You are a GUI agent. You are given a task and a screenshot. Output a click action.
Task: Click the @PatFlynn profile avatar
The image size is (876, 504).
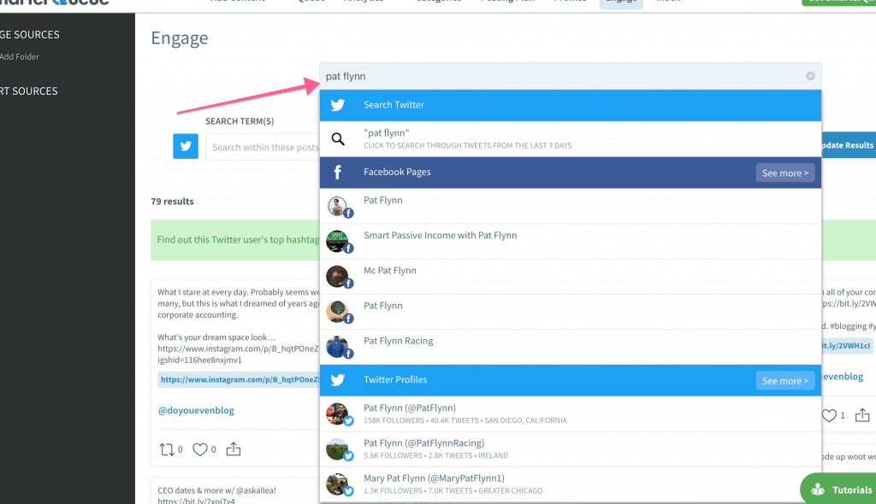(x=337, y=414)
